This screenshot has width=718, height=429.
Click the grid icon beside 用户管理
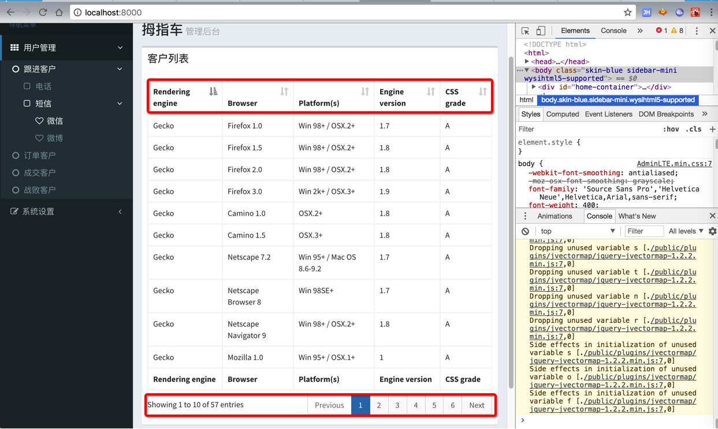[x=15, y=47]
